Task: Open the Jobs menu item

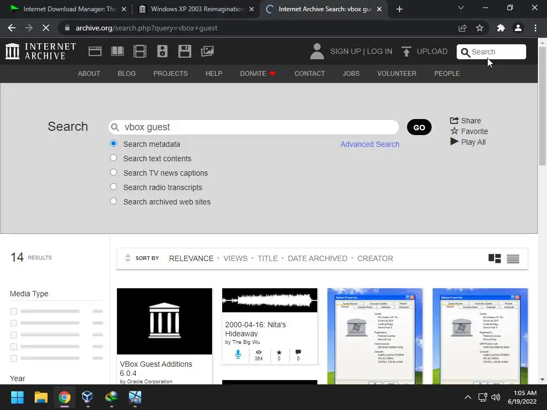Action: [x=351, y=74]
